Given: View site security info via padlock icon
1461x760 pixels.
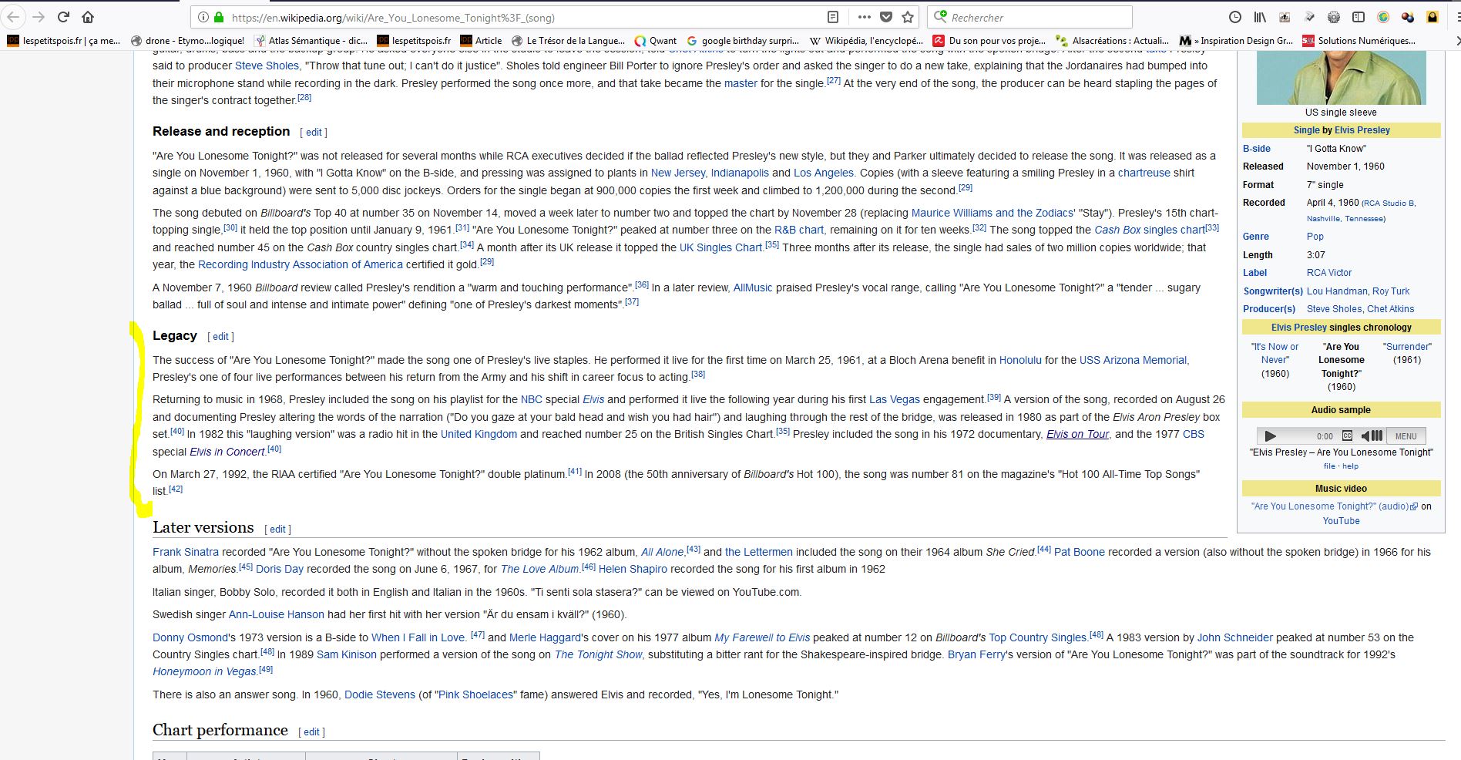Looking at the screenshot, I should pyautogui.click(x=218, y=17).
